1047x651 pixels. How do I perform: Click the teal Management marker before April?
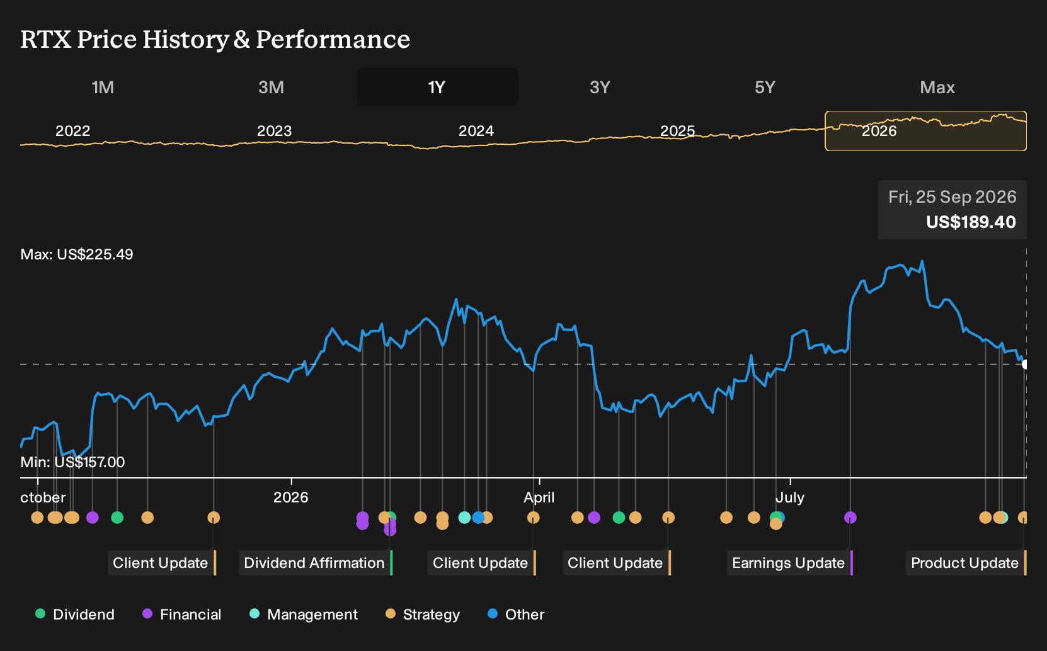click(x=464, y=518)
